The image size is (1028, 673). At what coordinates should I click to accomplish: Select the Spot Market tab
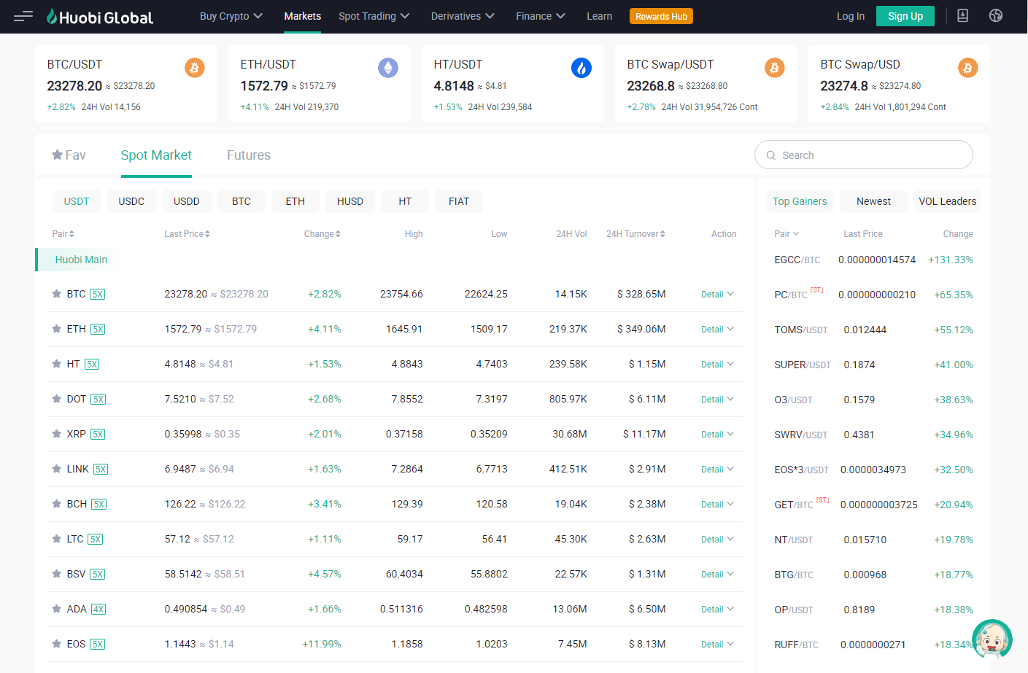click(156, 155)
